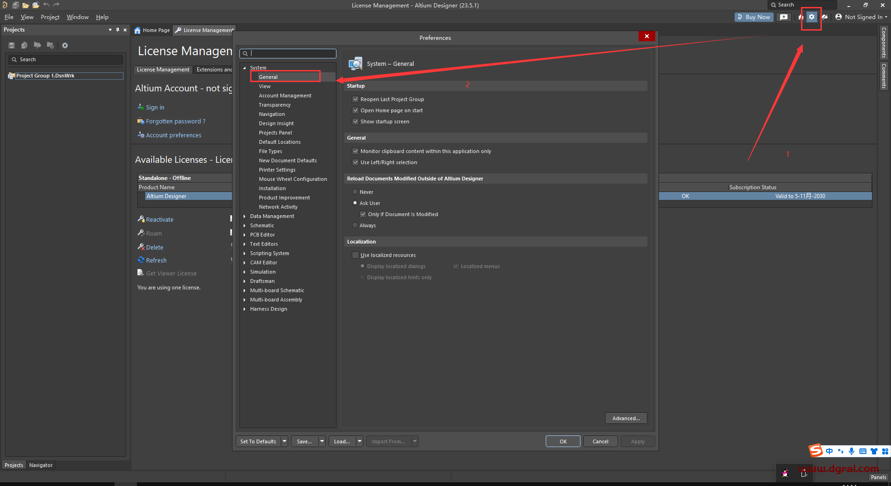The image size is (891, 486).
Task: Click the Advanced... button
Action: 626,418
